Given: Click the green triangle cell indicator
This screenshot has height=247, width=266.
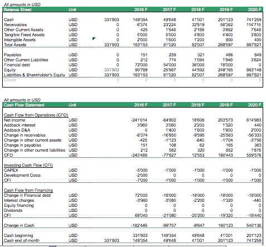Looking at the screenshot, I should coord(94,38).
